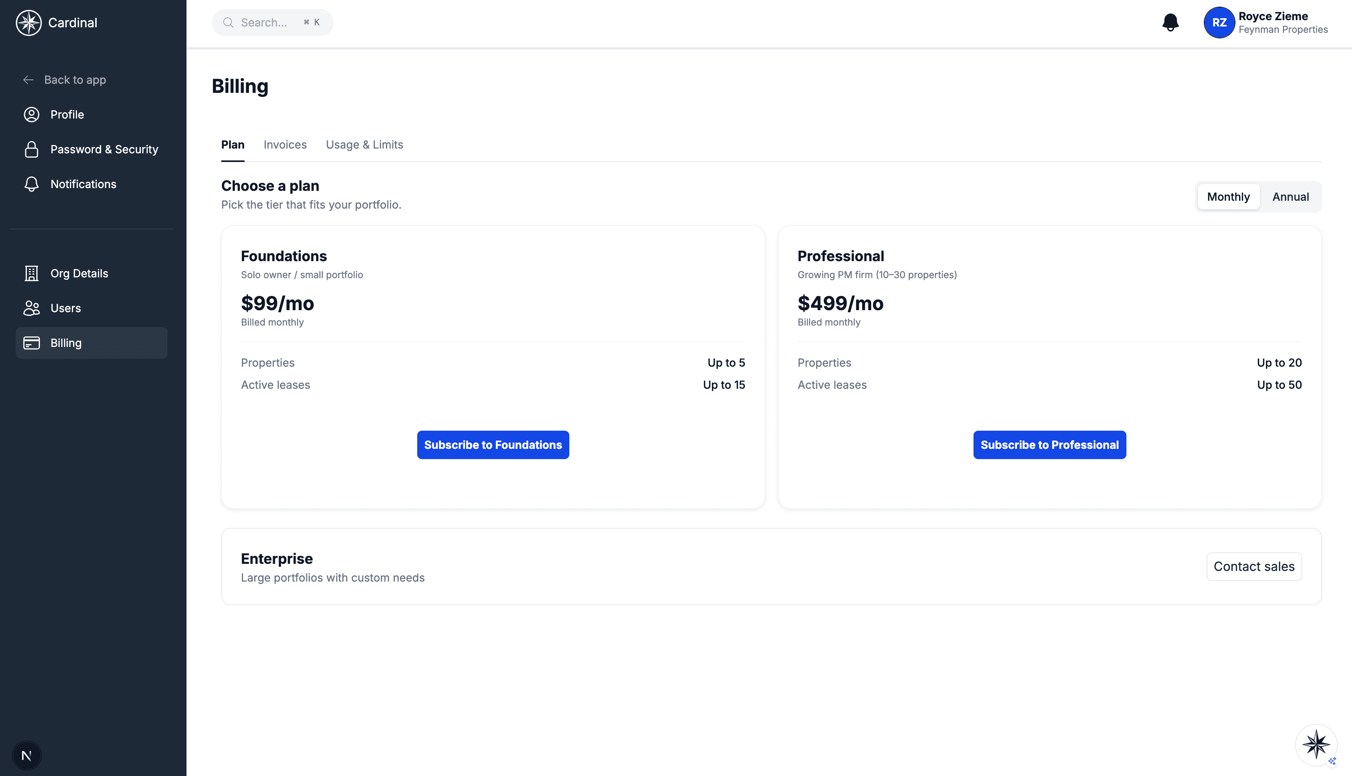Screen dimensions: 1352x776
Task: Click the Profile person icon
Action: tap(32, 115)
